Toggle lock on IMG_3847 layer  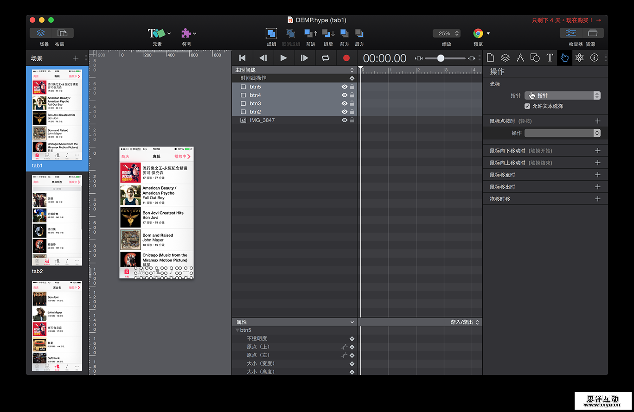[352, 120]
